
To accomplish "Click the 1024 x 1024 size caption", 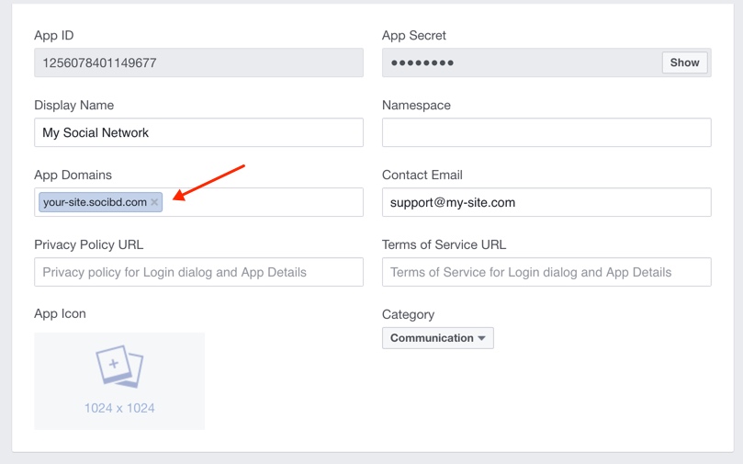I will (x=119, y=408).
